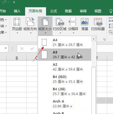Switch to the 审阅 Review tab
The width and height of the screenshot is (113, 114).
(x=83, y=11)
